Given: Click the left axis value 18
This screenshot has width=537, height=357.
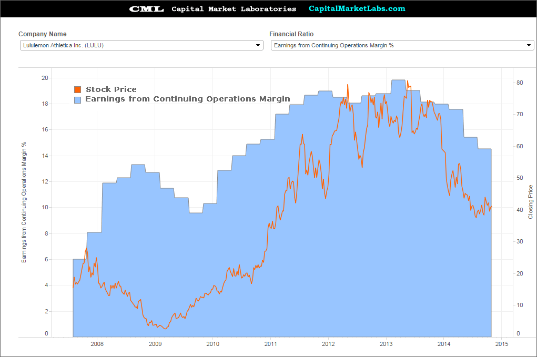Looking at the screenshot, I should (45, 104).
